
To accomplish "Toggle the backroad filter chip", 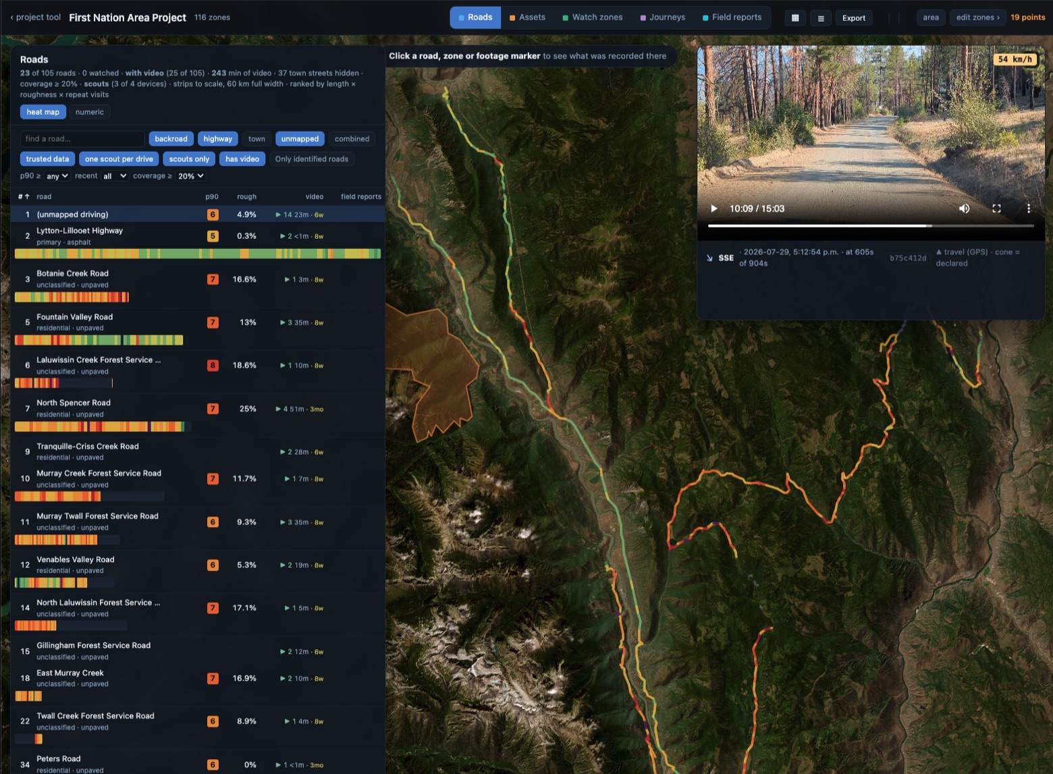I will click(x=171, y=139).
